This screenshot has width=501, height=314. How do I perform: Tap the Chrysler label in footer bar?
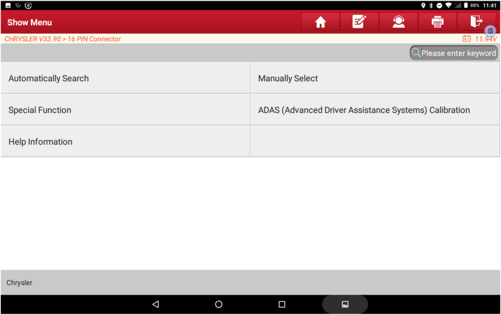point(19,283)
